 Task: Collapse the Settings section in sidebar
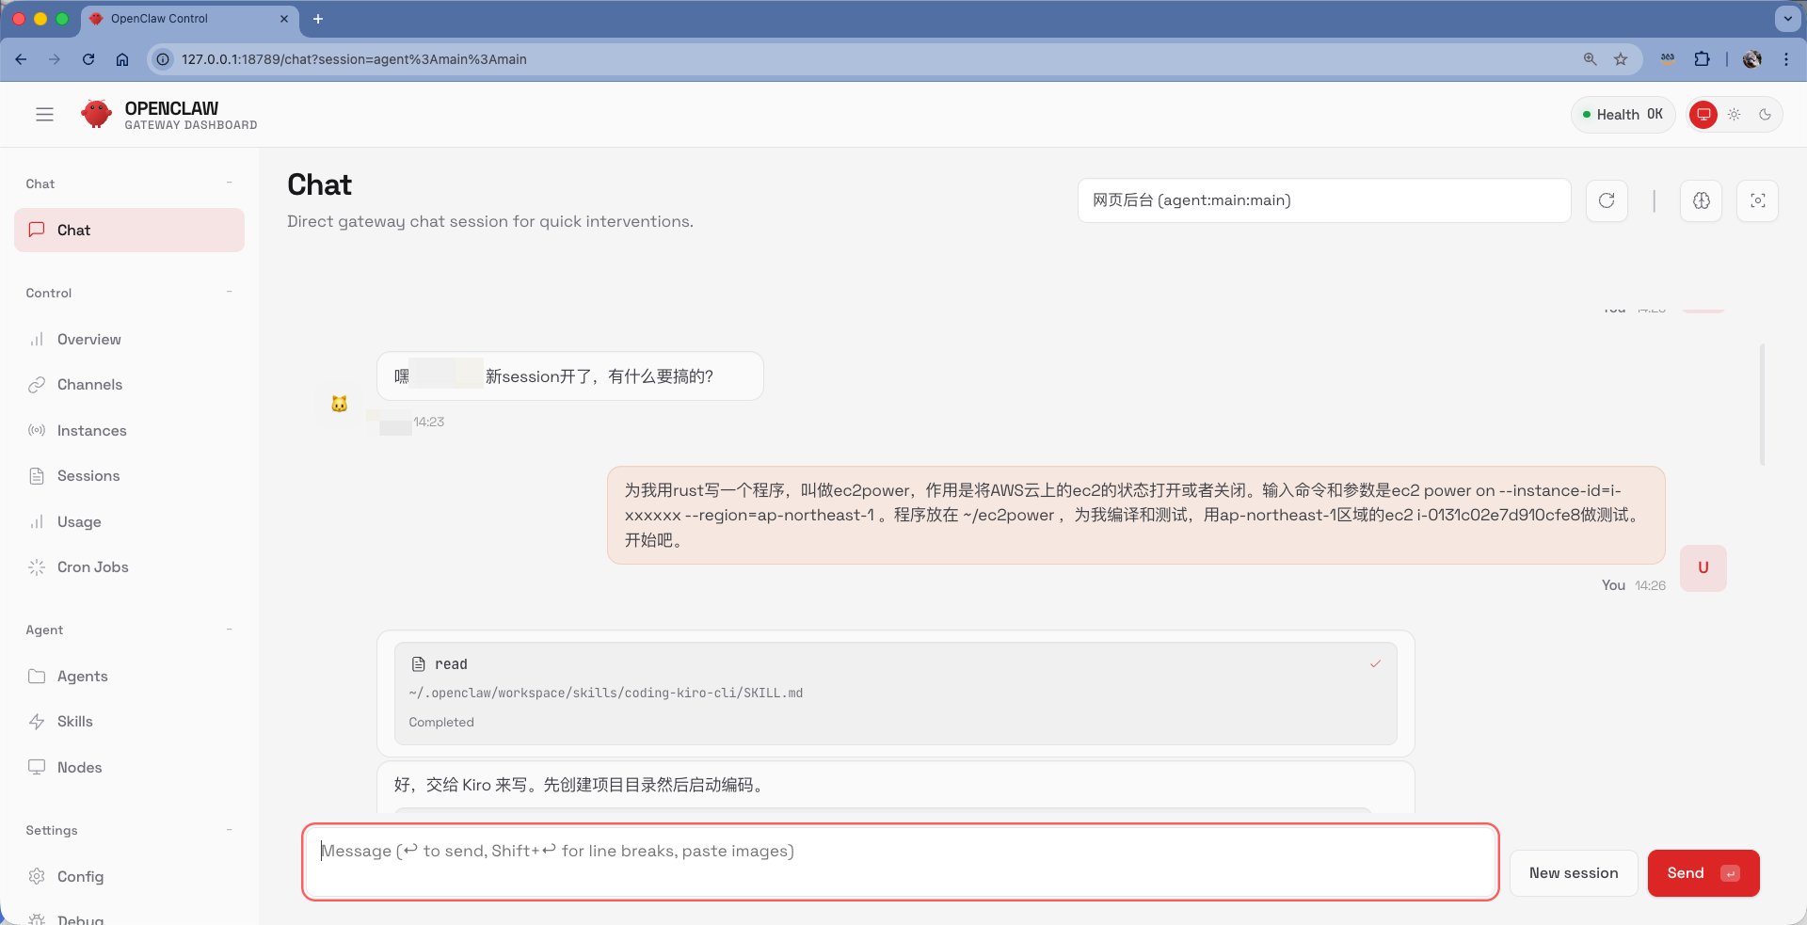(229, 830)
